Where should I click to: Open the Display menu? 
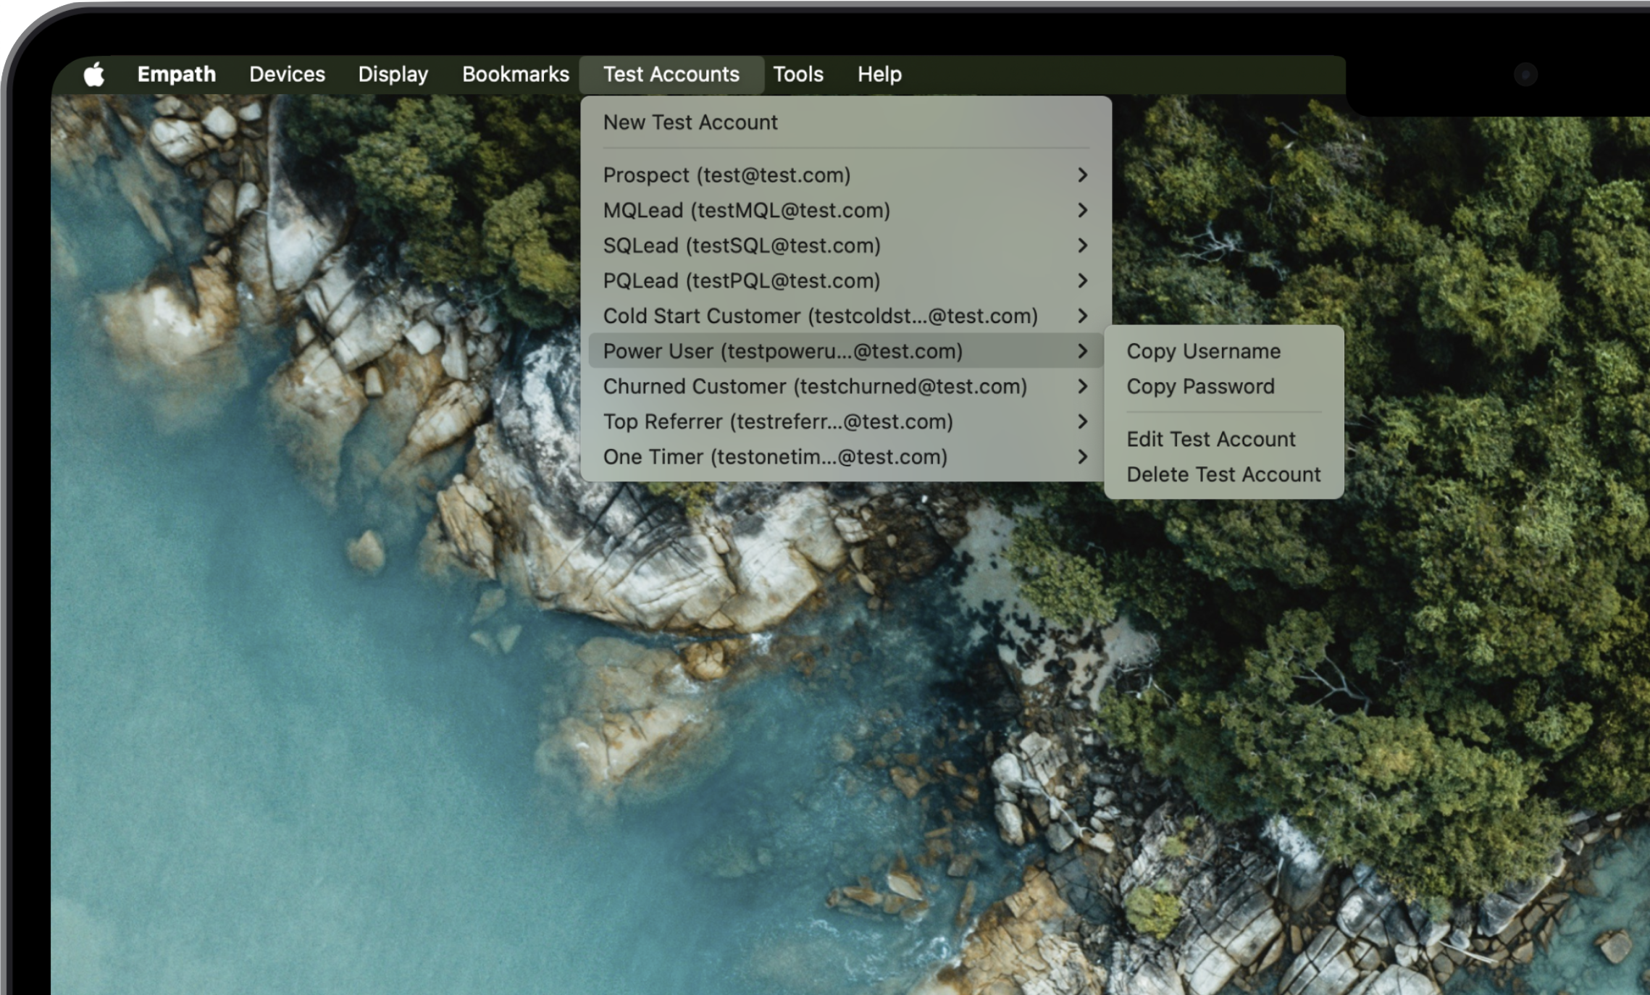393,75
